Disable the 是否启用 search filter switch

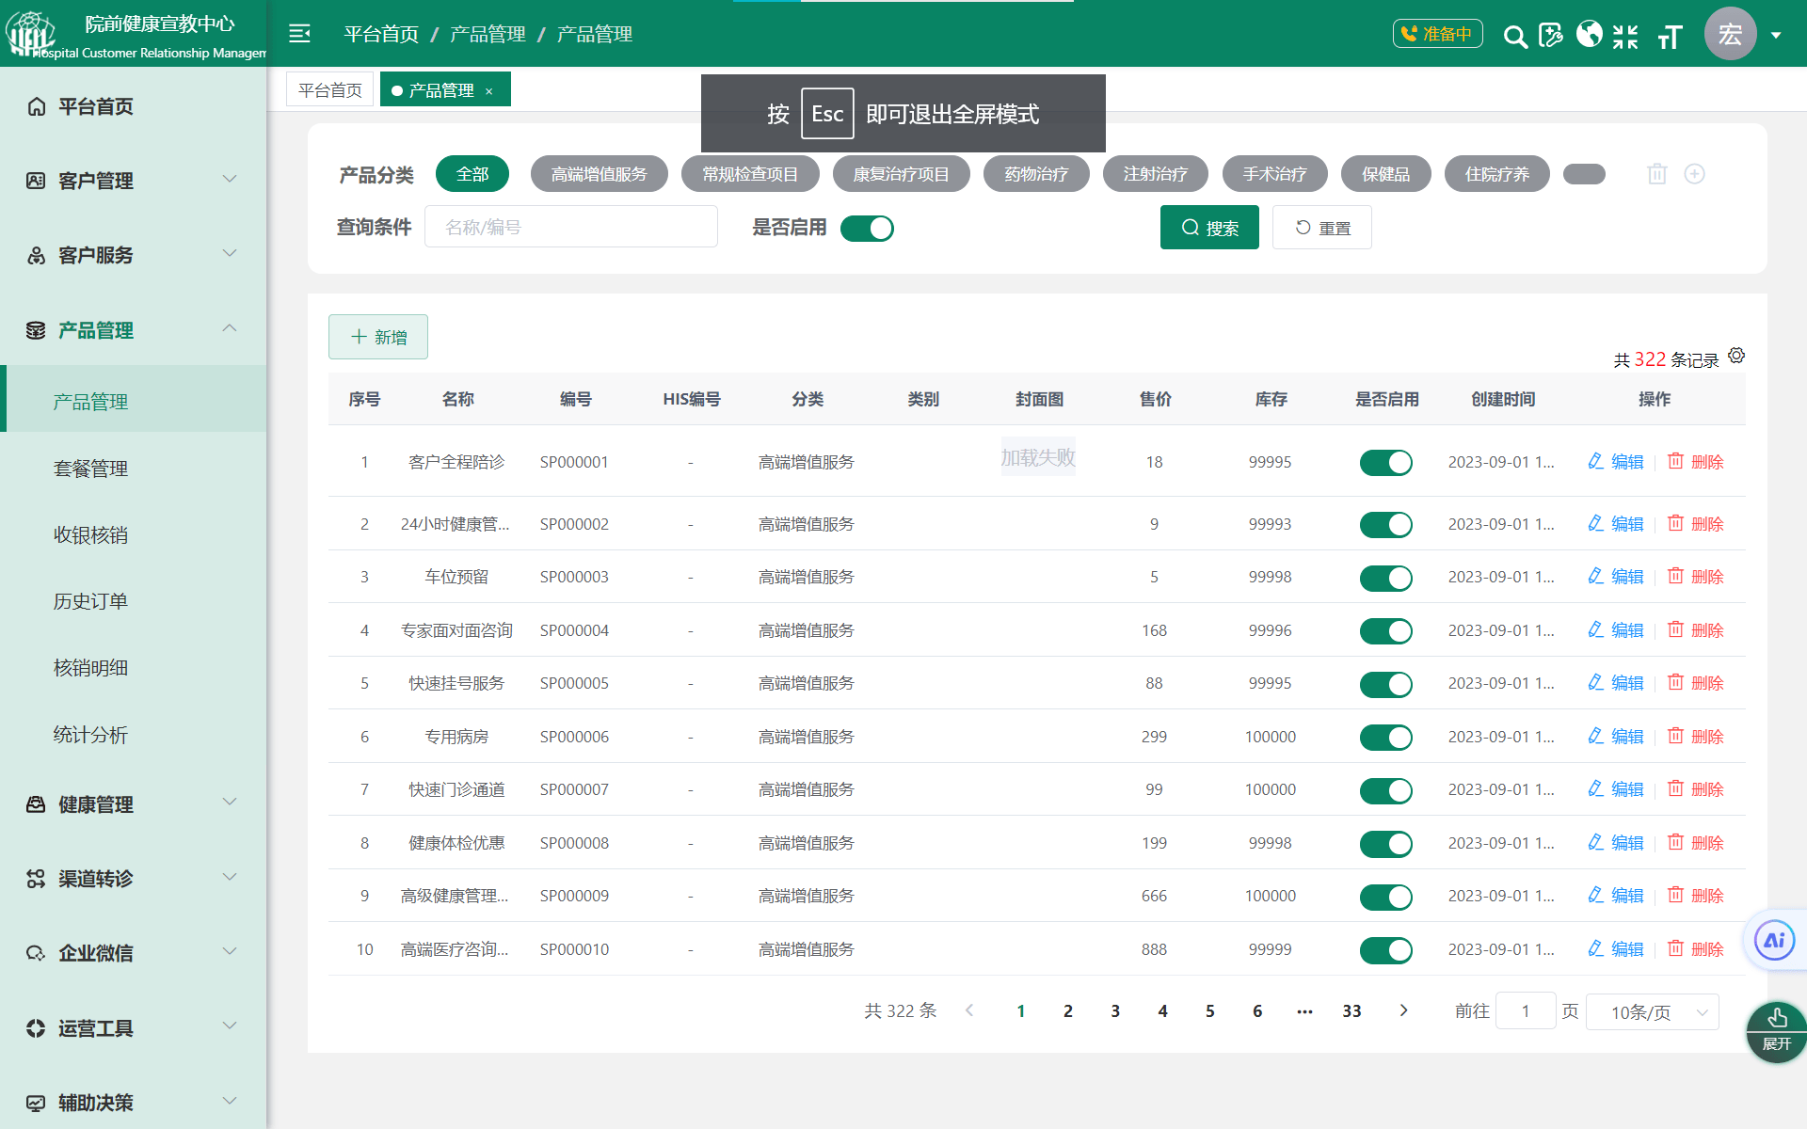coord(867,228)
